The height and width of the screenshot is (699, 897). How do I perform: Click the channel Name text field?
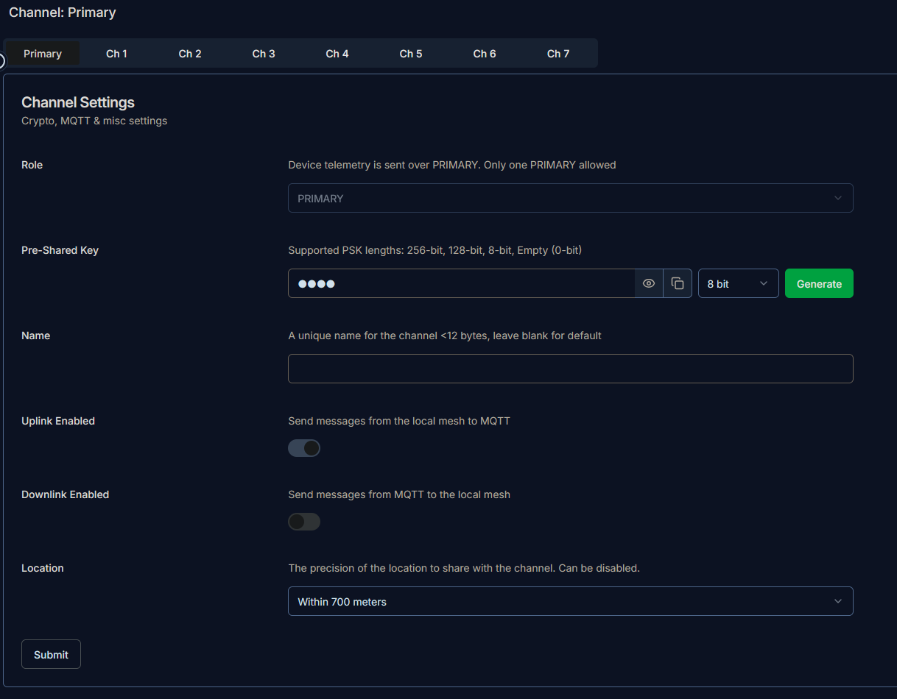(570, 369)
